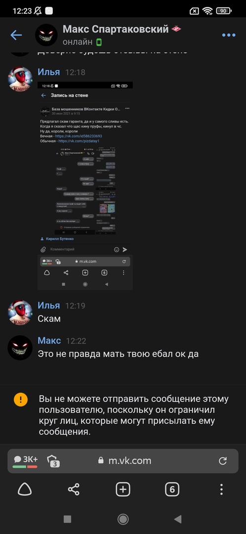
Task: Tap the share icon in browser toolbar
Action: click(x=74, y=489)
